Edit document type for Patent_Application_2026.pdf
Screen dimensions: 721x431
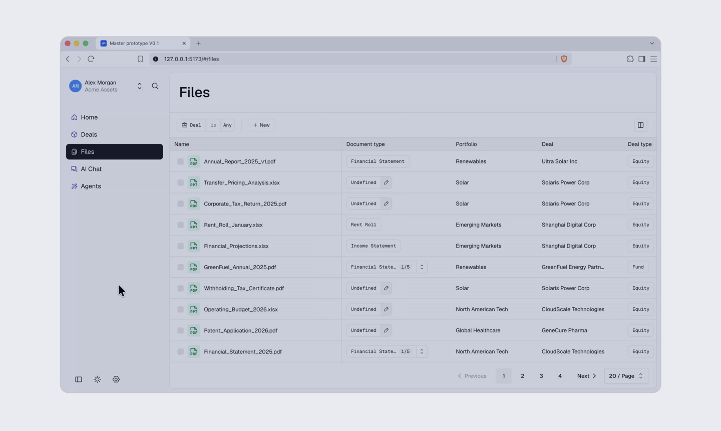386,330
